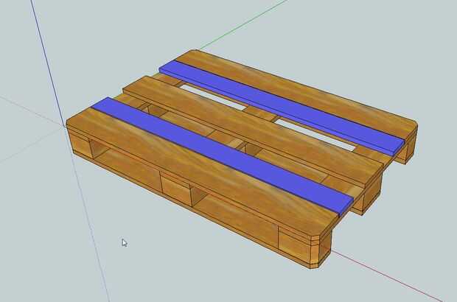Select the front blue plank on the pallet

tap(222, 155)
